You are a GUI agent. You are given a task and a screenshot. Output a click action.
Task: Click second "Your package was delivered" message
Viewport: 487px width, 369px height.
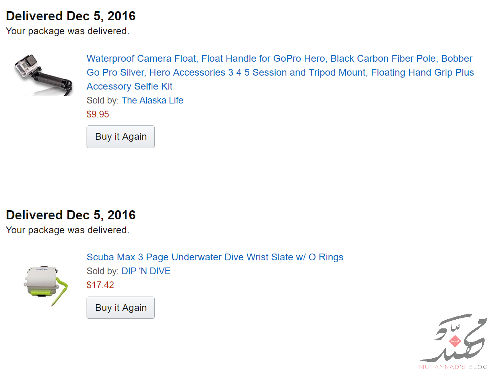point(67,230)
